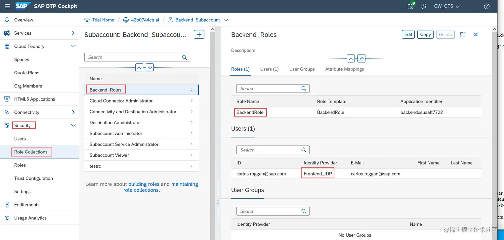Open the maintaining role collections link
This screenshot has width=504, height=240.
point(161,187)
